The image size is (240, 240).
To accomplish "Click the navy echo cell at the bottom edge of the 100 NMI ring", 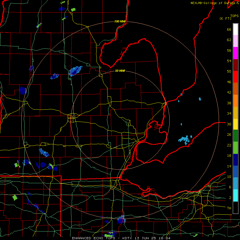I will (x=122, y=219).
